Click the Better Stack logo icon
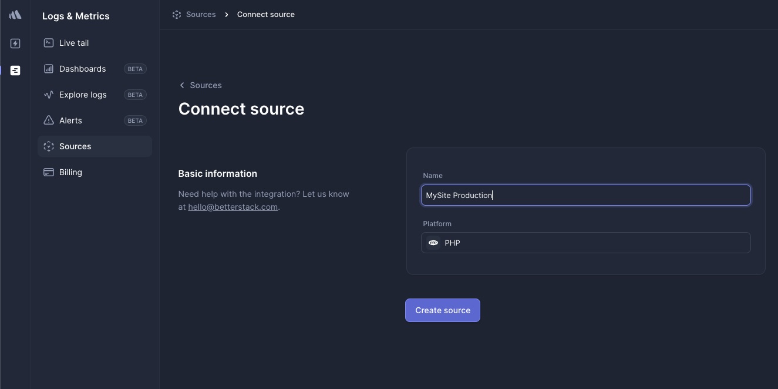778x389 pixels. (x=15, y=15)
